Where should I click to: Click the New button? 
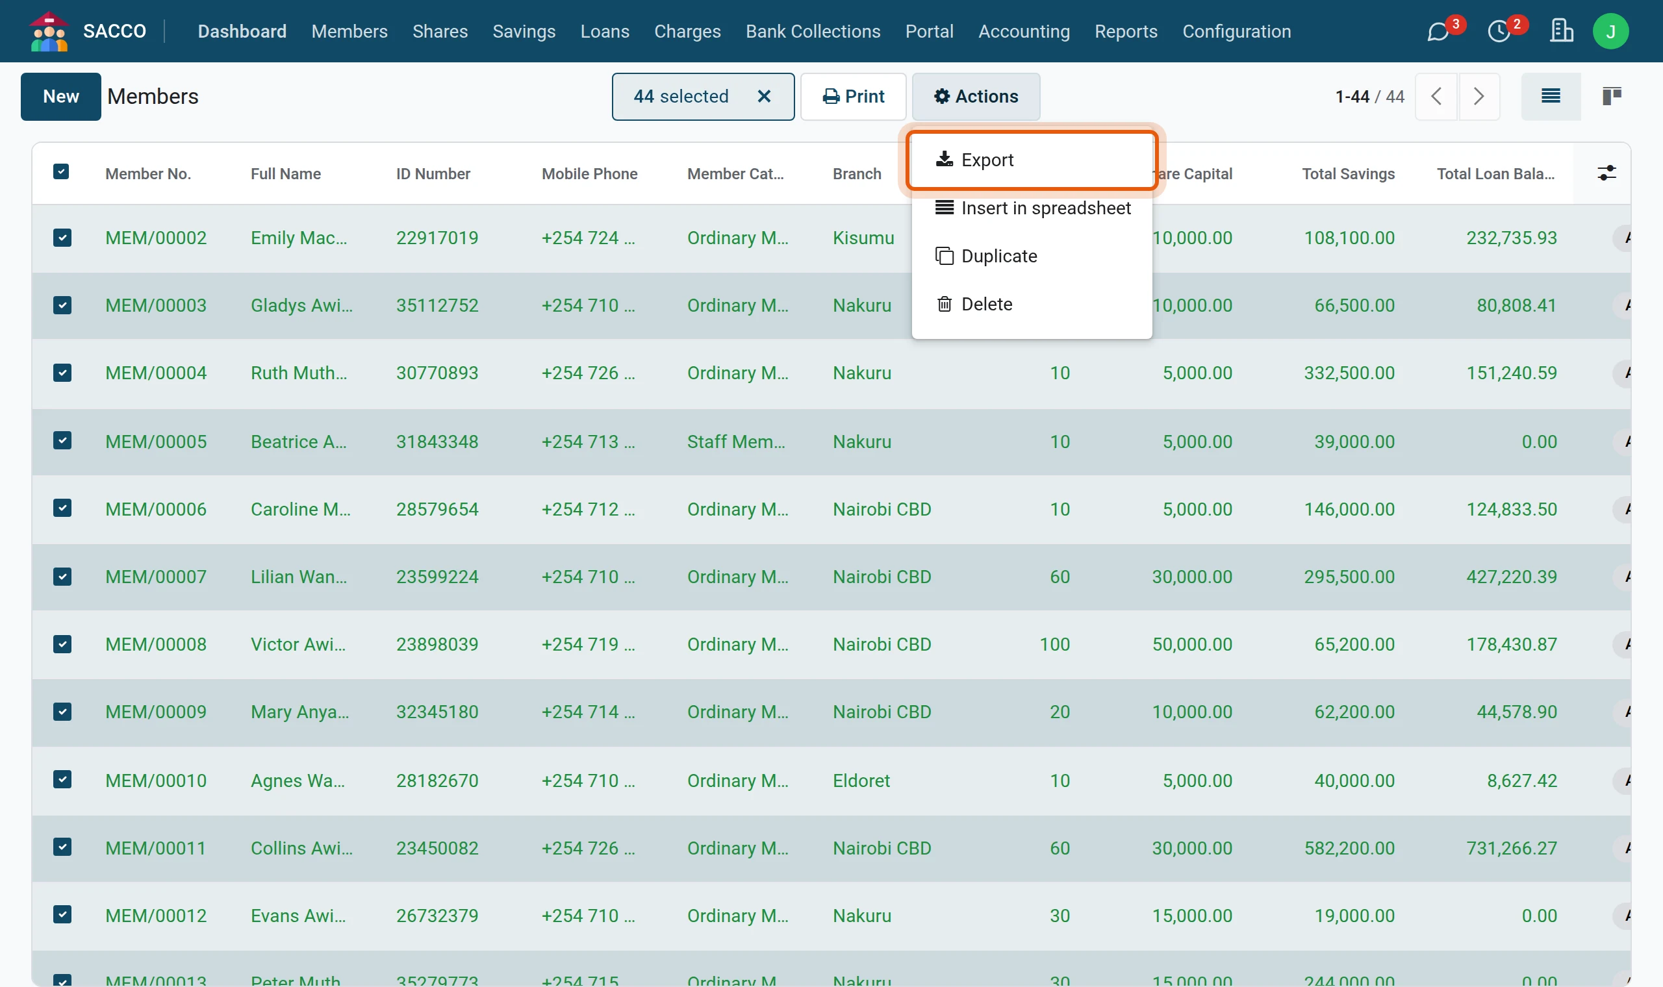pos(60,97)
